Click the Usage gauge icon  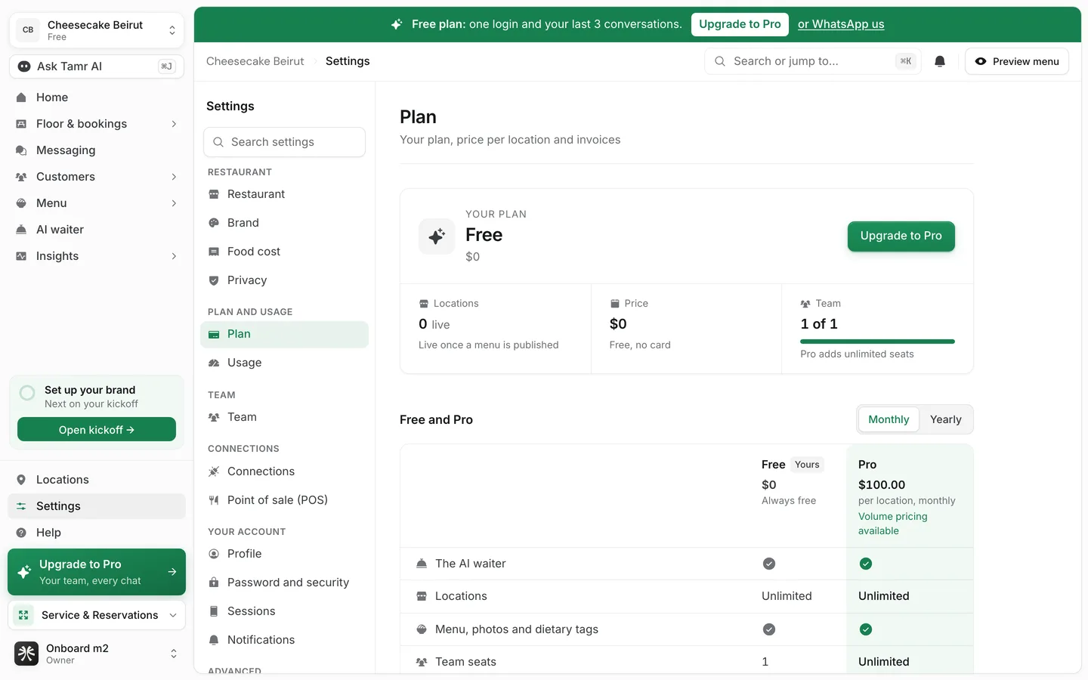coord(214,363)
